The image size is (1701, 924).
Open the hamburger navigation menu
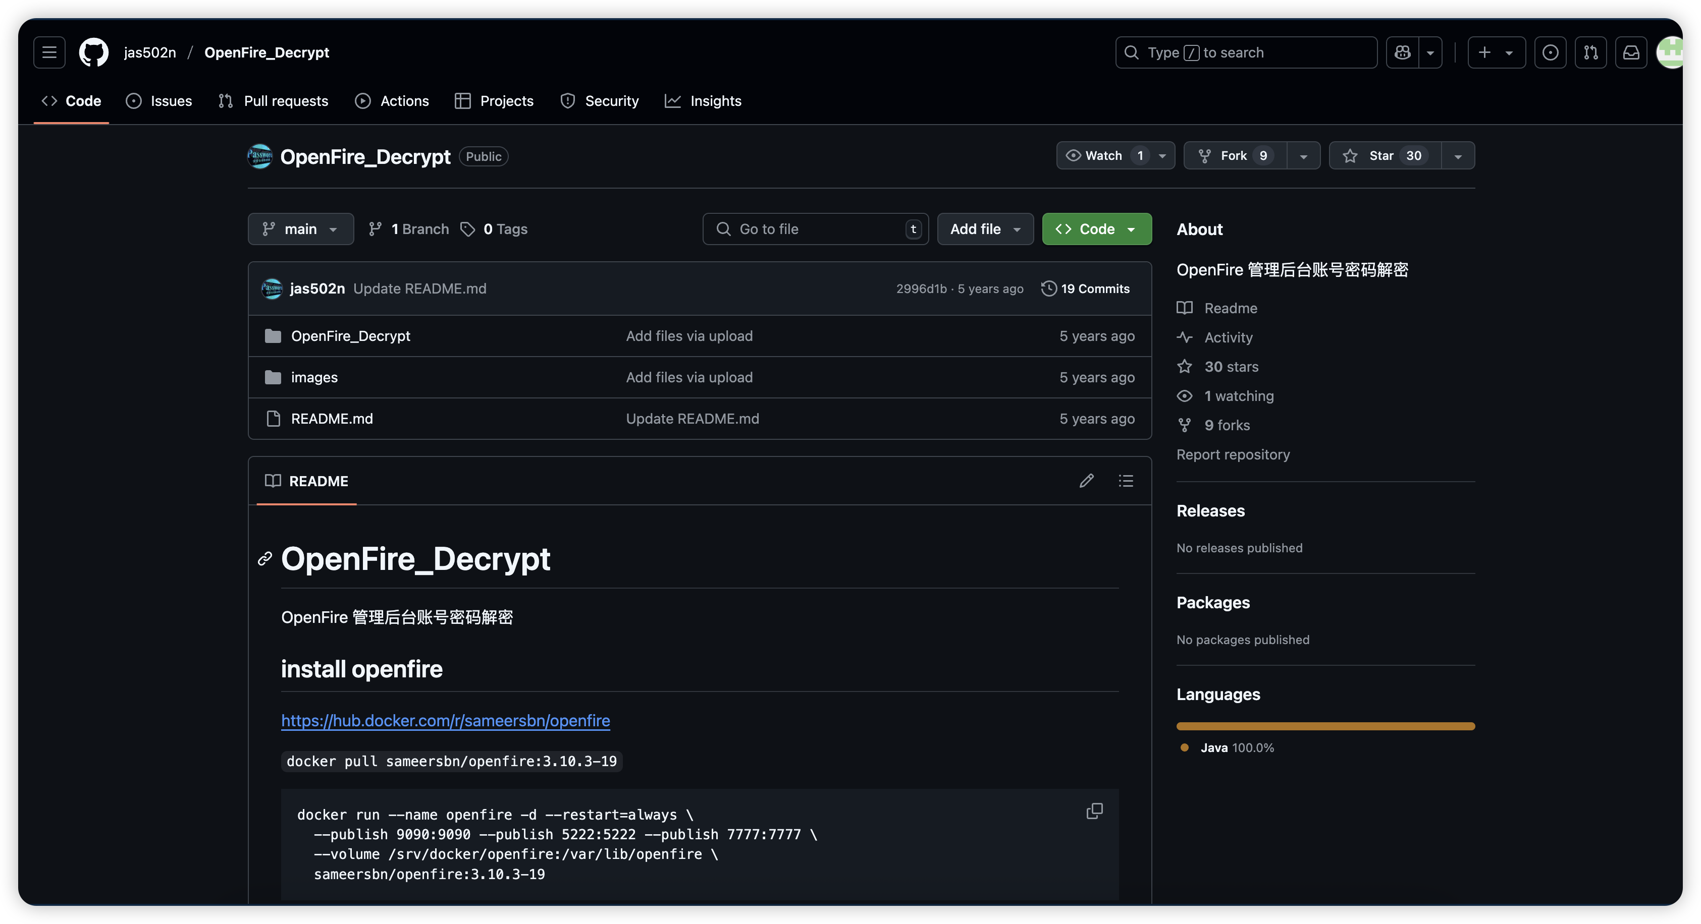click(49, 52)
